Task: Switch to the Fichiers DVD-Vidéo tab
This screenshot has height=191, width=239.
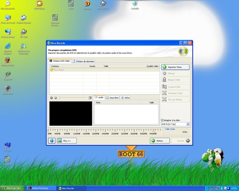Action: click(x=60, y=61)
